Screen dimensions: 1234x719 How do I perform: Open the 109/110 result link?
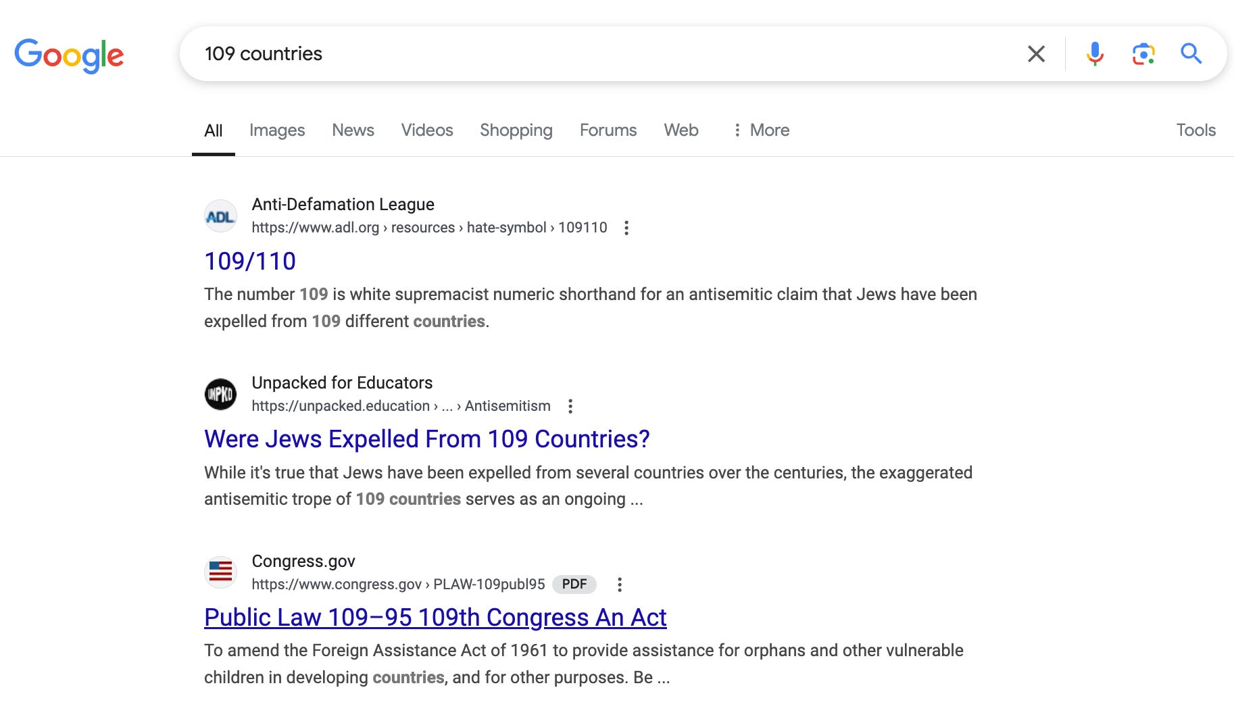pos(250,261)
